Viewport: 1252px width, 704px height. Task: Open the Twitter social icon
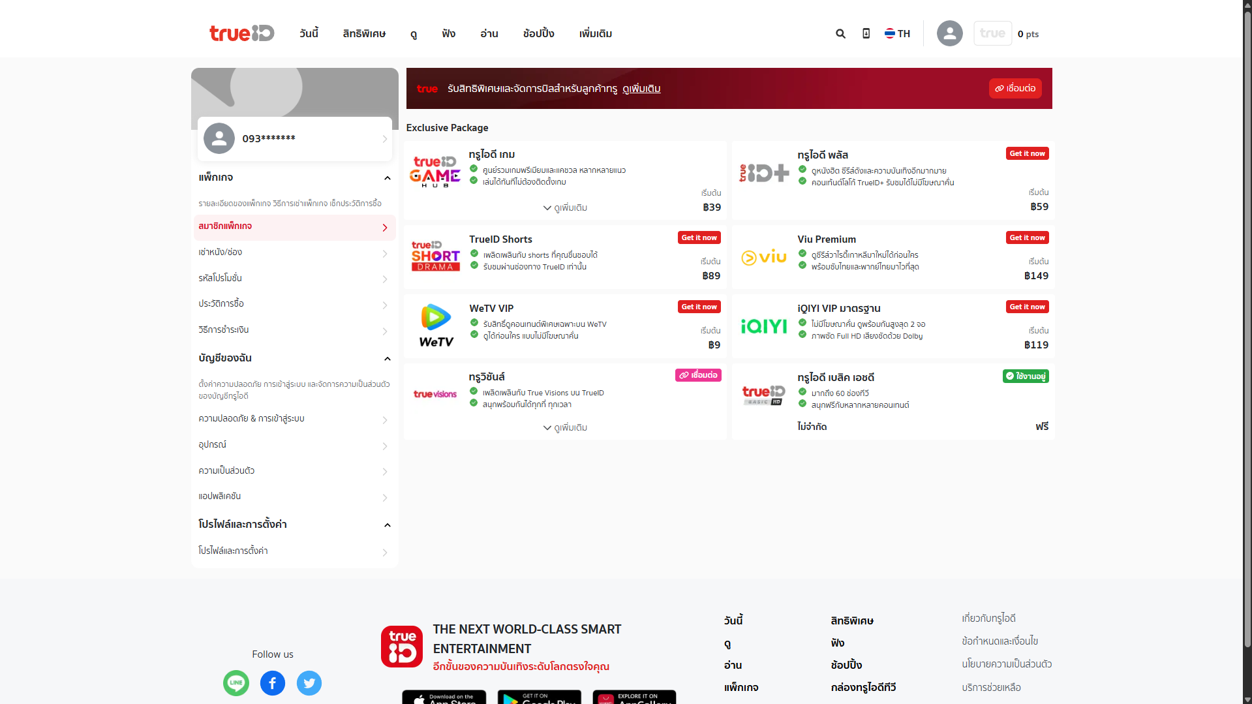click(309, 683)
